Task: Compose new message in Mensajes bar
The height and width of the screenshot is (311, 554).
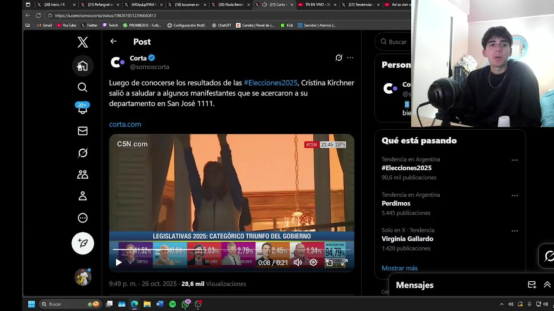Action: coord(532,285)
